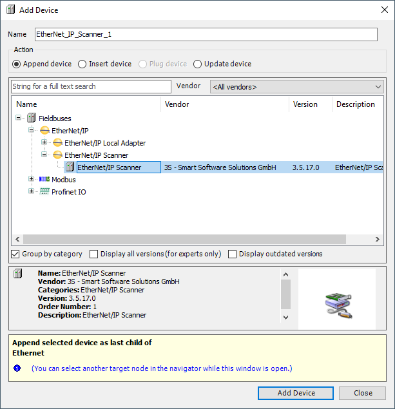Enable Display outdated versions checkbox
395x409 pixels.
click(233, 254)
